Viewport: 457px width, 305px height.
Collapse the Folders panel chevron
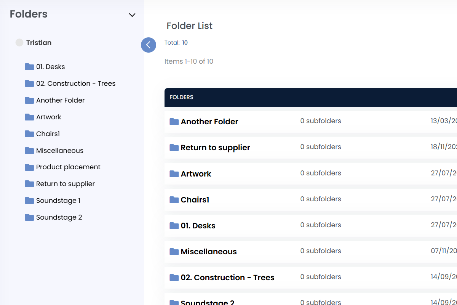[x=132, y=15]
